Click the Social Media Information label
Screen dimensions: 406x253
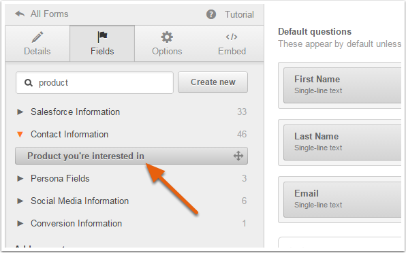point(80,201)
